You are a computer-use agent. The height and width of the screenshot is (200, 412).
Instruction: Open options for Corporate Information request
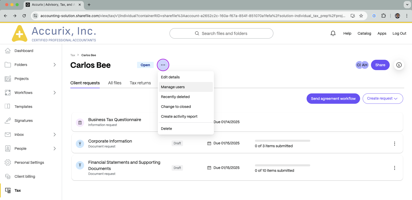[x=395, y=144]
